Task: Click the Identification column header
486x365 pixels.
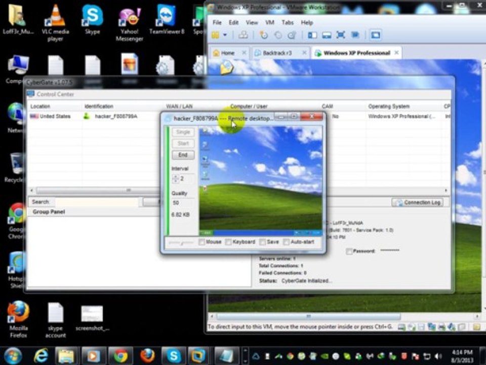Action: tap(99, 106)
